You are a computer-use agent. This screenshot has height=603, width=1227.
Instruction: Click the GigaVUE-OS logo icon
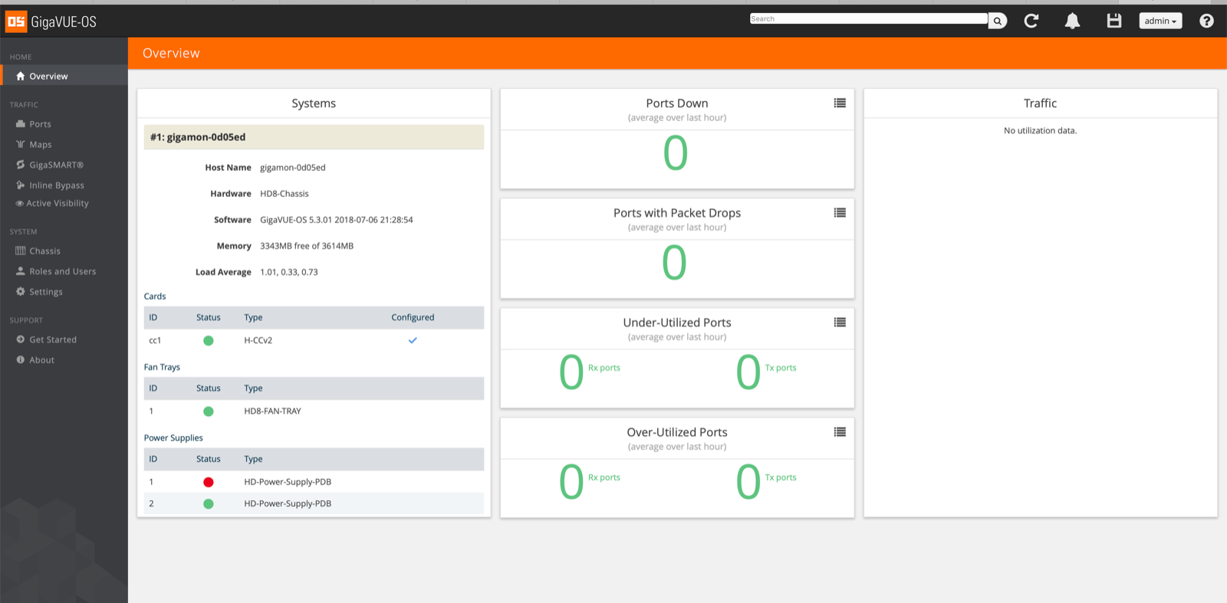tap(16, 21)
